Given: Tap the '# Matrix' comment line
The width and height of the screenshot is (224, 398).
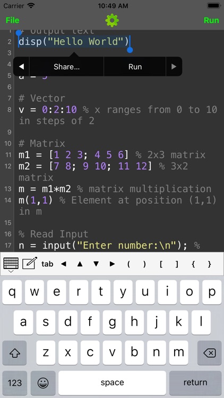Looking at the screenshot, I should [42, 143].
